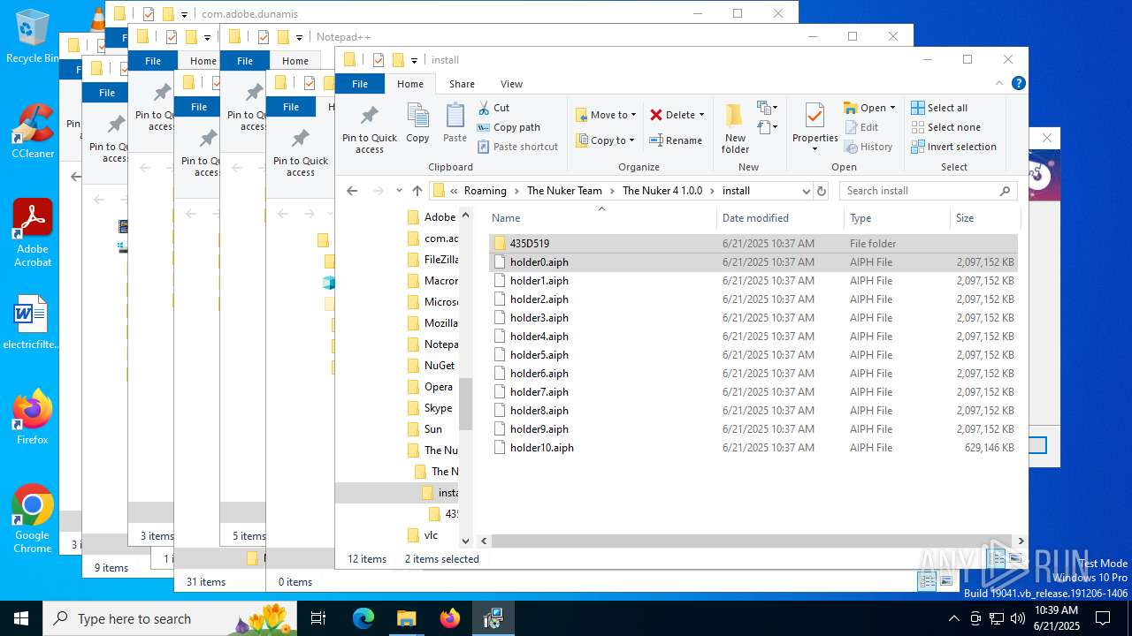Switch to the Share ribbon tab
1132x636 pixels.
[x=462, y=84]
